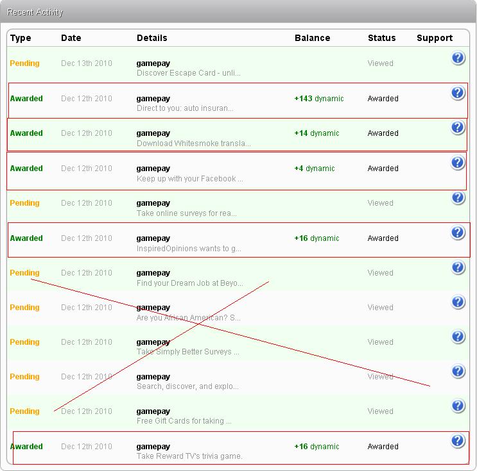The image size is (477, 471).
Task: Open support for online surveys row
Action: [458, 198]
